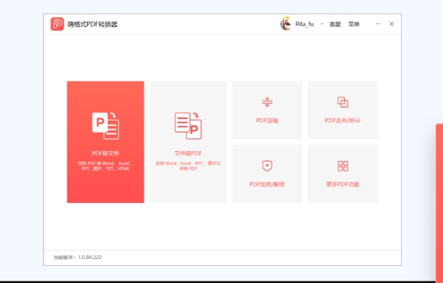The width and height of the screenshot is (443, 283).
Task: Click the 支持 PDF 转 Word description text
Action: click(104, 166)
